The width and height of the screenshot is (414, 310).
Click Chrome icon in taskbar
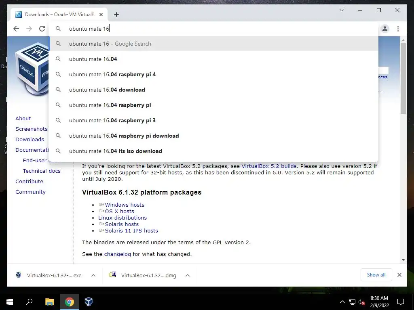coord(69,302)
